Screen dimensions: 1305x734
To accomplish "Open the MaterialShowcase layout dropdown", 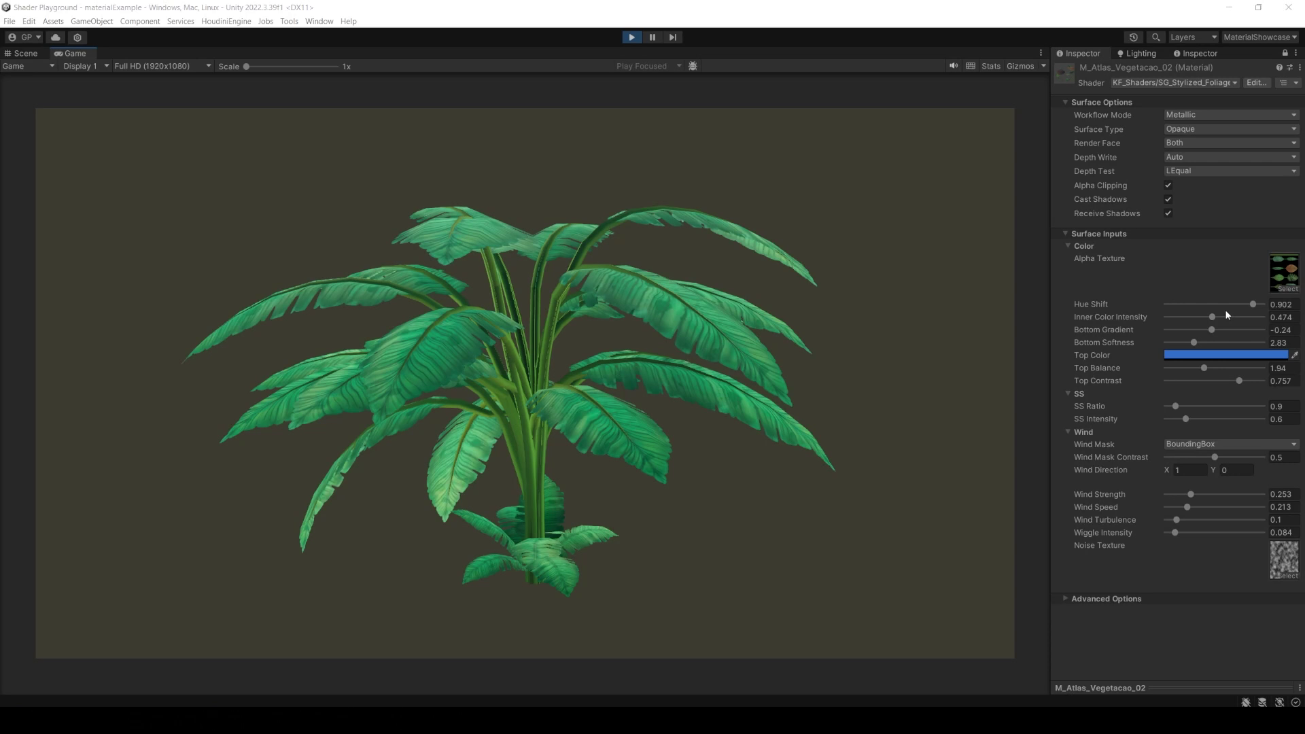I will coord(1259,37).
